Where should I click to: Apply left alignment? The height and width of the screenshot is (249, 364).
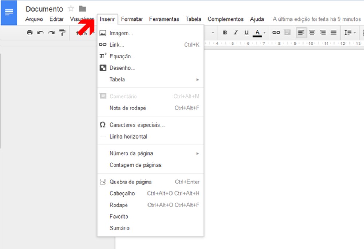tap(301, 32)
